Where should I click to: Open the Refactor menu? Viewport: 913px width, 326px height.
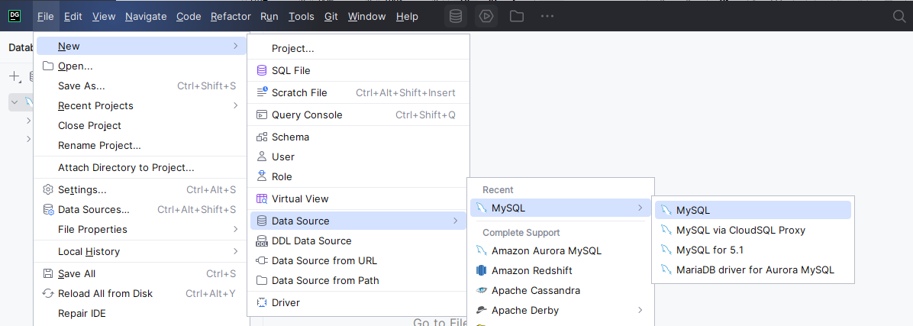pos(231,16)
